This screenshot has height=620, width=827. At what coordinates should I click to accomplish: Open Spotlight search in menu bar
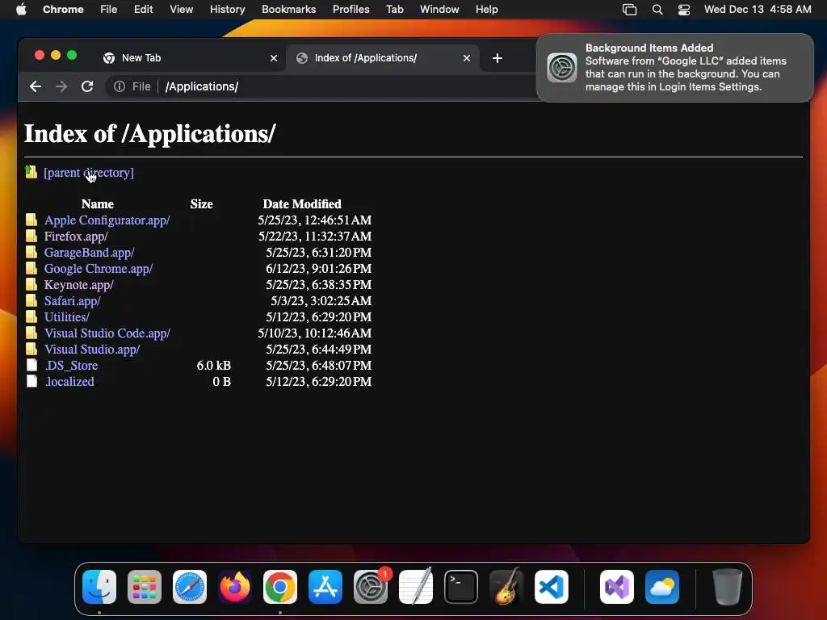(657, 10)
